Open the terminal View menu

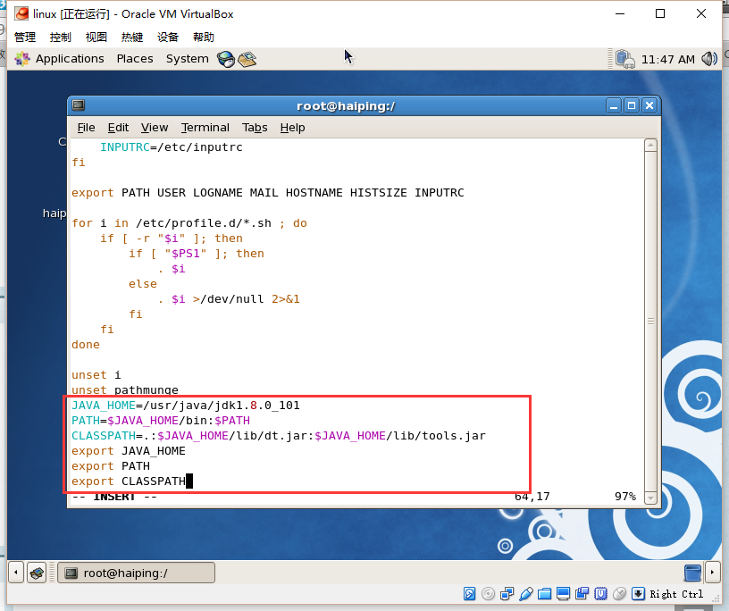pyautogui.click(x=155, y=128)
